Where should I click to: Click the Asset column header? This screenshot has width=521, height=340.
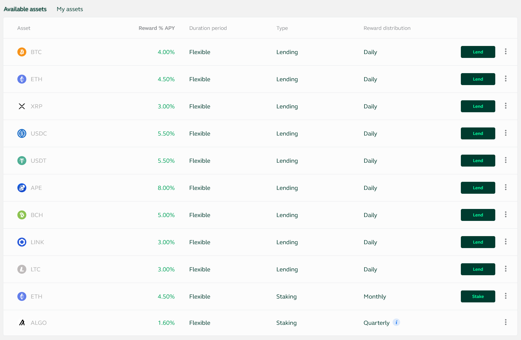coord(24,28)
